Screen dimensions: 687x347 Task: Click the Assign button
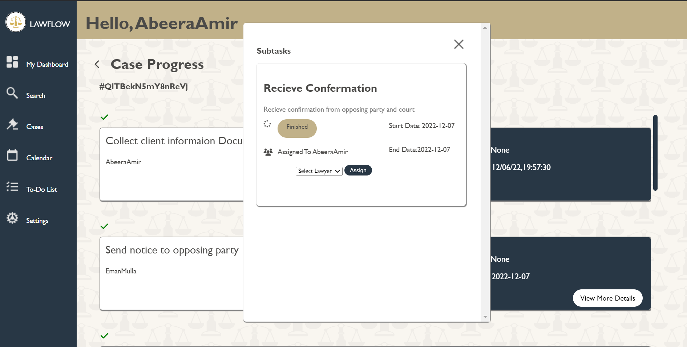(358, 170)
